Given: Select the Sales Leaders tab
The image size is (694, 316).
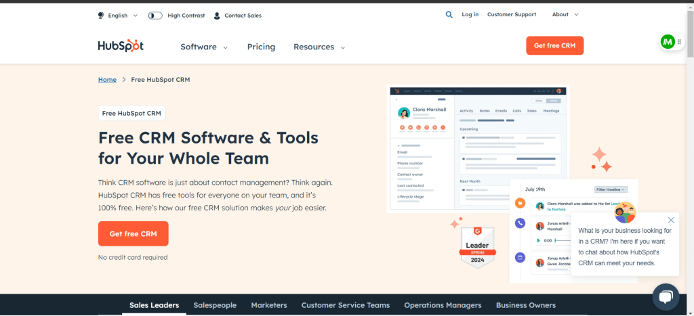Looking at the screenshot, I should pyautogui.click(x=154, y=305).
